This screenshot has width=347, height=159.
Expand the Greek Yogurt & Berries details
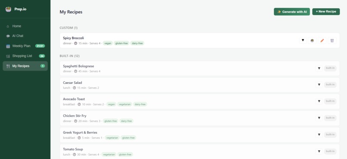tap(319, 134)
